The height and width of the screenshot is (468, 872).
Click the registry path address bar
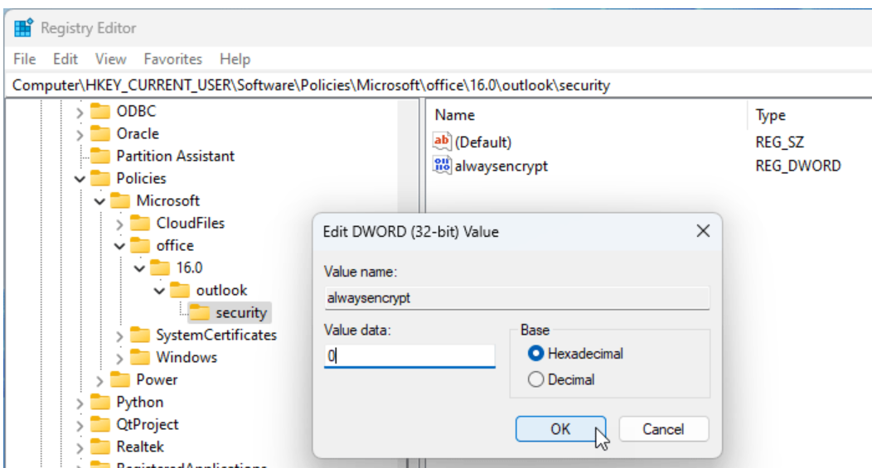[x=439, y=85]
